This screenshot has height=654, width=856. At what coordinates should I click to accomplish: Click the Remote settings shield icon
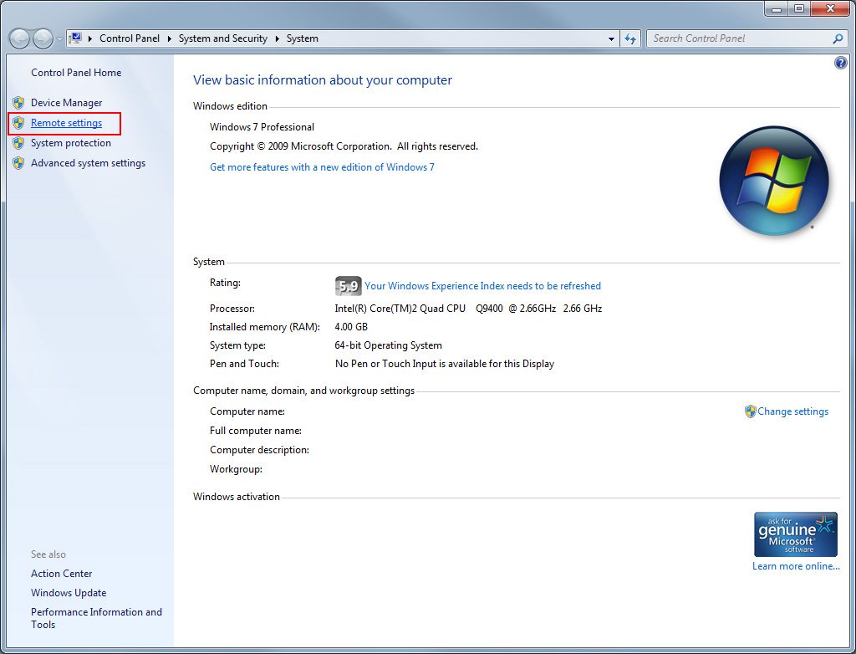[x=18, y=123]
